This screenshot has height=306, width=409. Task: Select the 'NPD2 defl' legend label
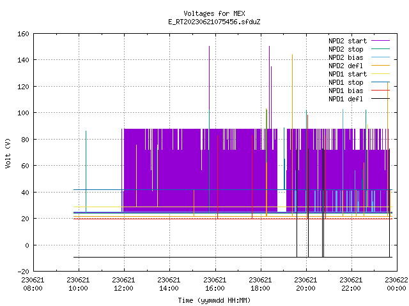[x=346, y=66]
